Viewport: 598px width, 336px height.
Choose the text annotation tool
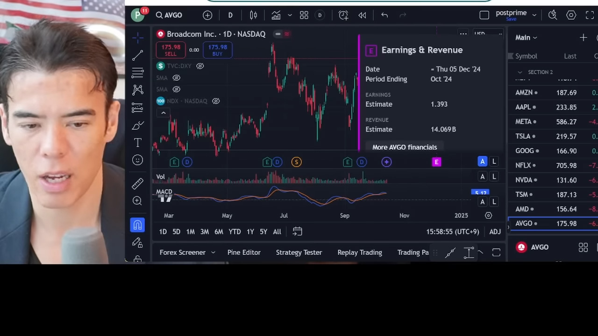click(137, 143)
